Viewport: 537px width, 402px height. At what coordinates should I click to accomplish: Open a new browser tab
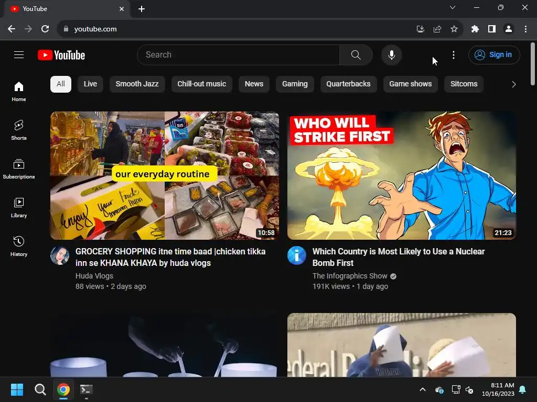(x=142, y=9)
